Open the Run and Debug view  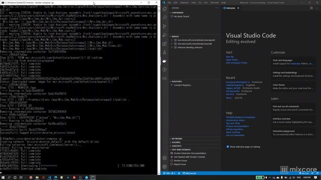[165, 35]
